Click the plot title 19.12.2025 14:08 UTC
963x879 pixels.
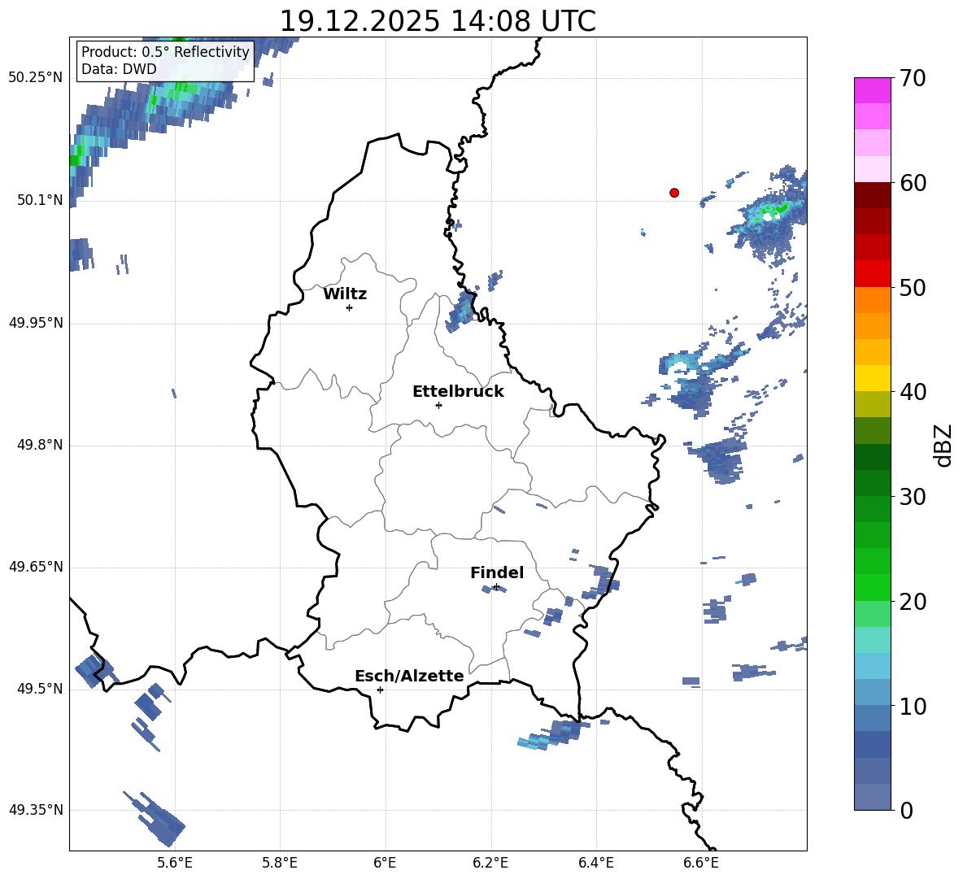438,21
